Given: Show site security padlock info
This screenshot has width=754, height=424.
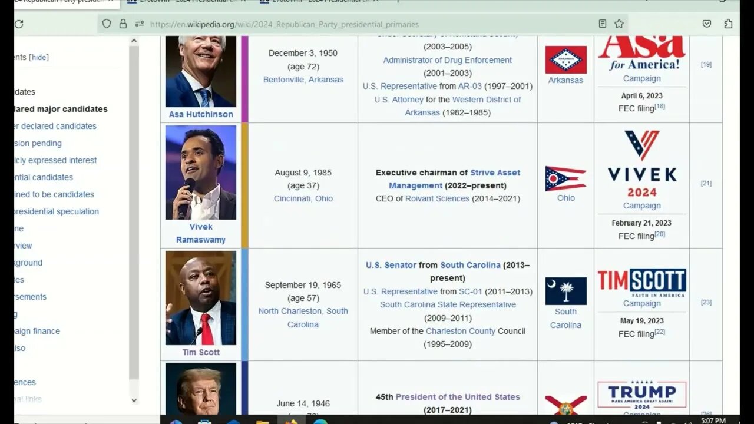Looking at the screenshot, I should 123,24.
